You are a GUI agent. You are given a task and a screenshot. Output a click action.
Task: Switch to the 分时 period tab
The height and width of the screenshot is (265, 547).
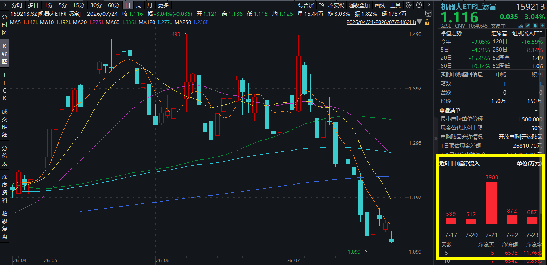point(17,5)
